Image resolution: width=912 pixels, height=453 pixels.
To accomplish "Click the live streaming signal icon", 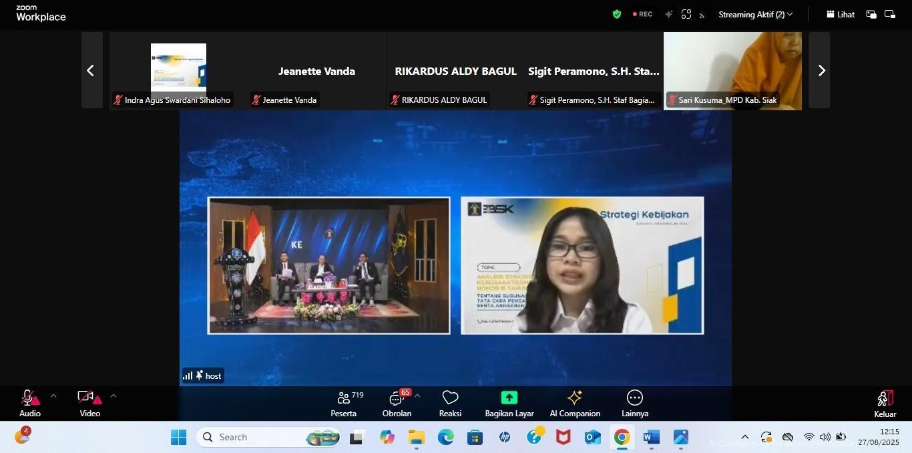I will (x=702, y=15).
